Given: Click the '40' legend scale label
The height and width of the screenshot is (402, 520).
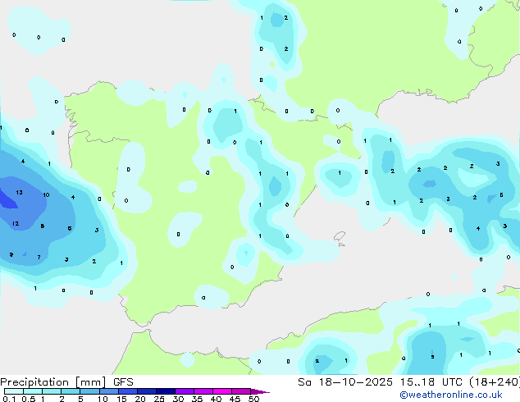Looking at the screenshot, I should click(216, 399).
